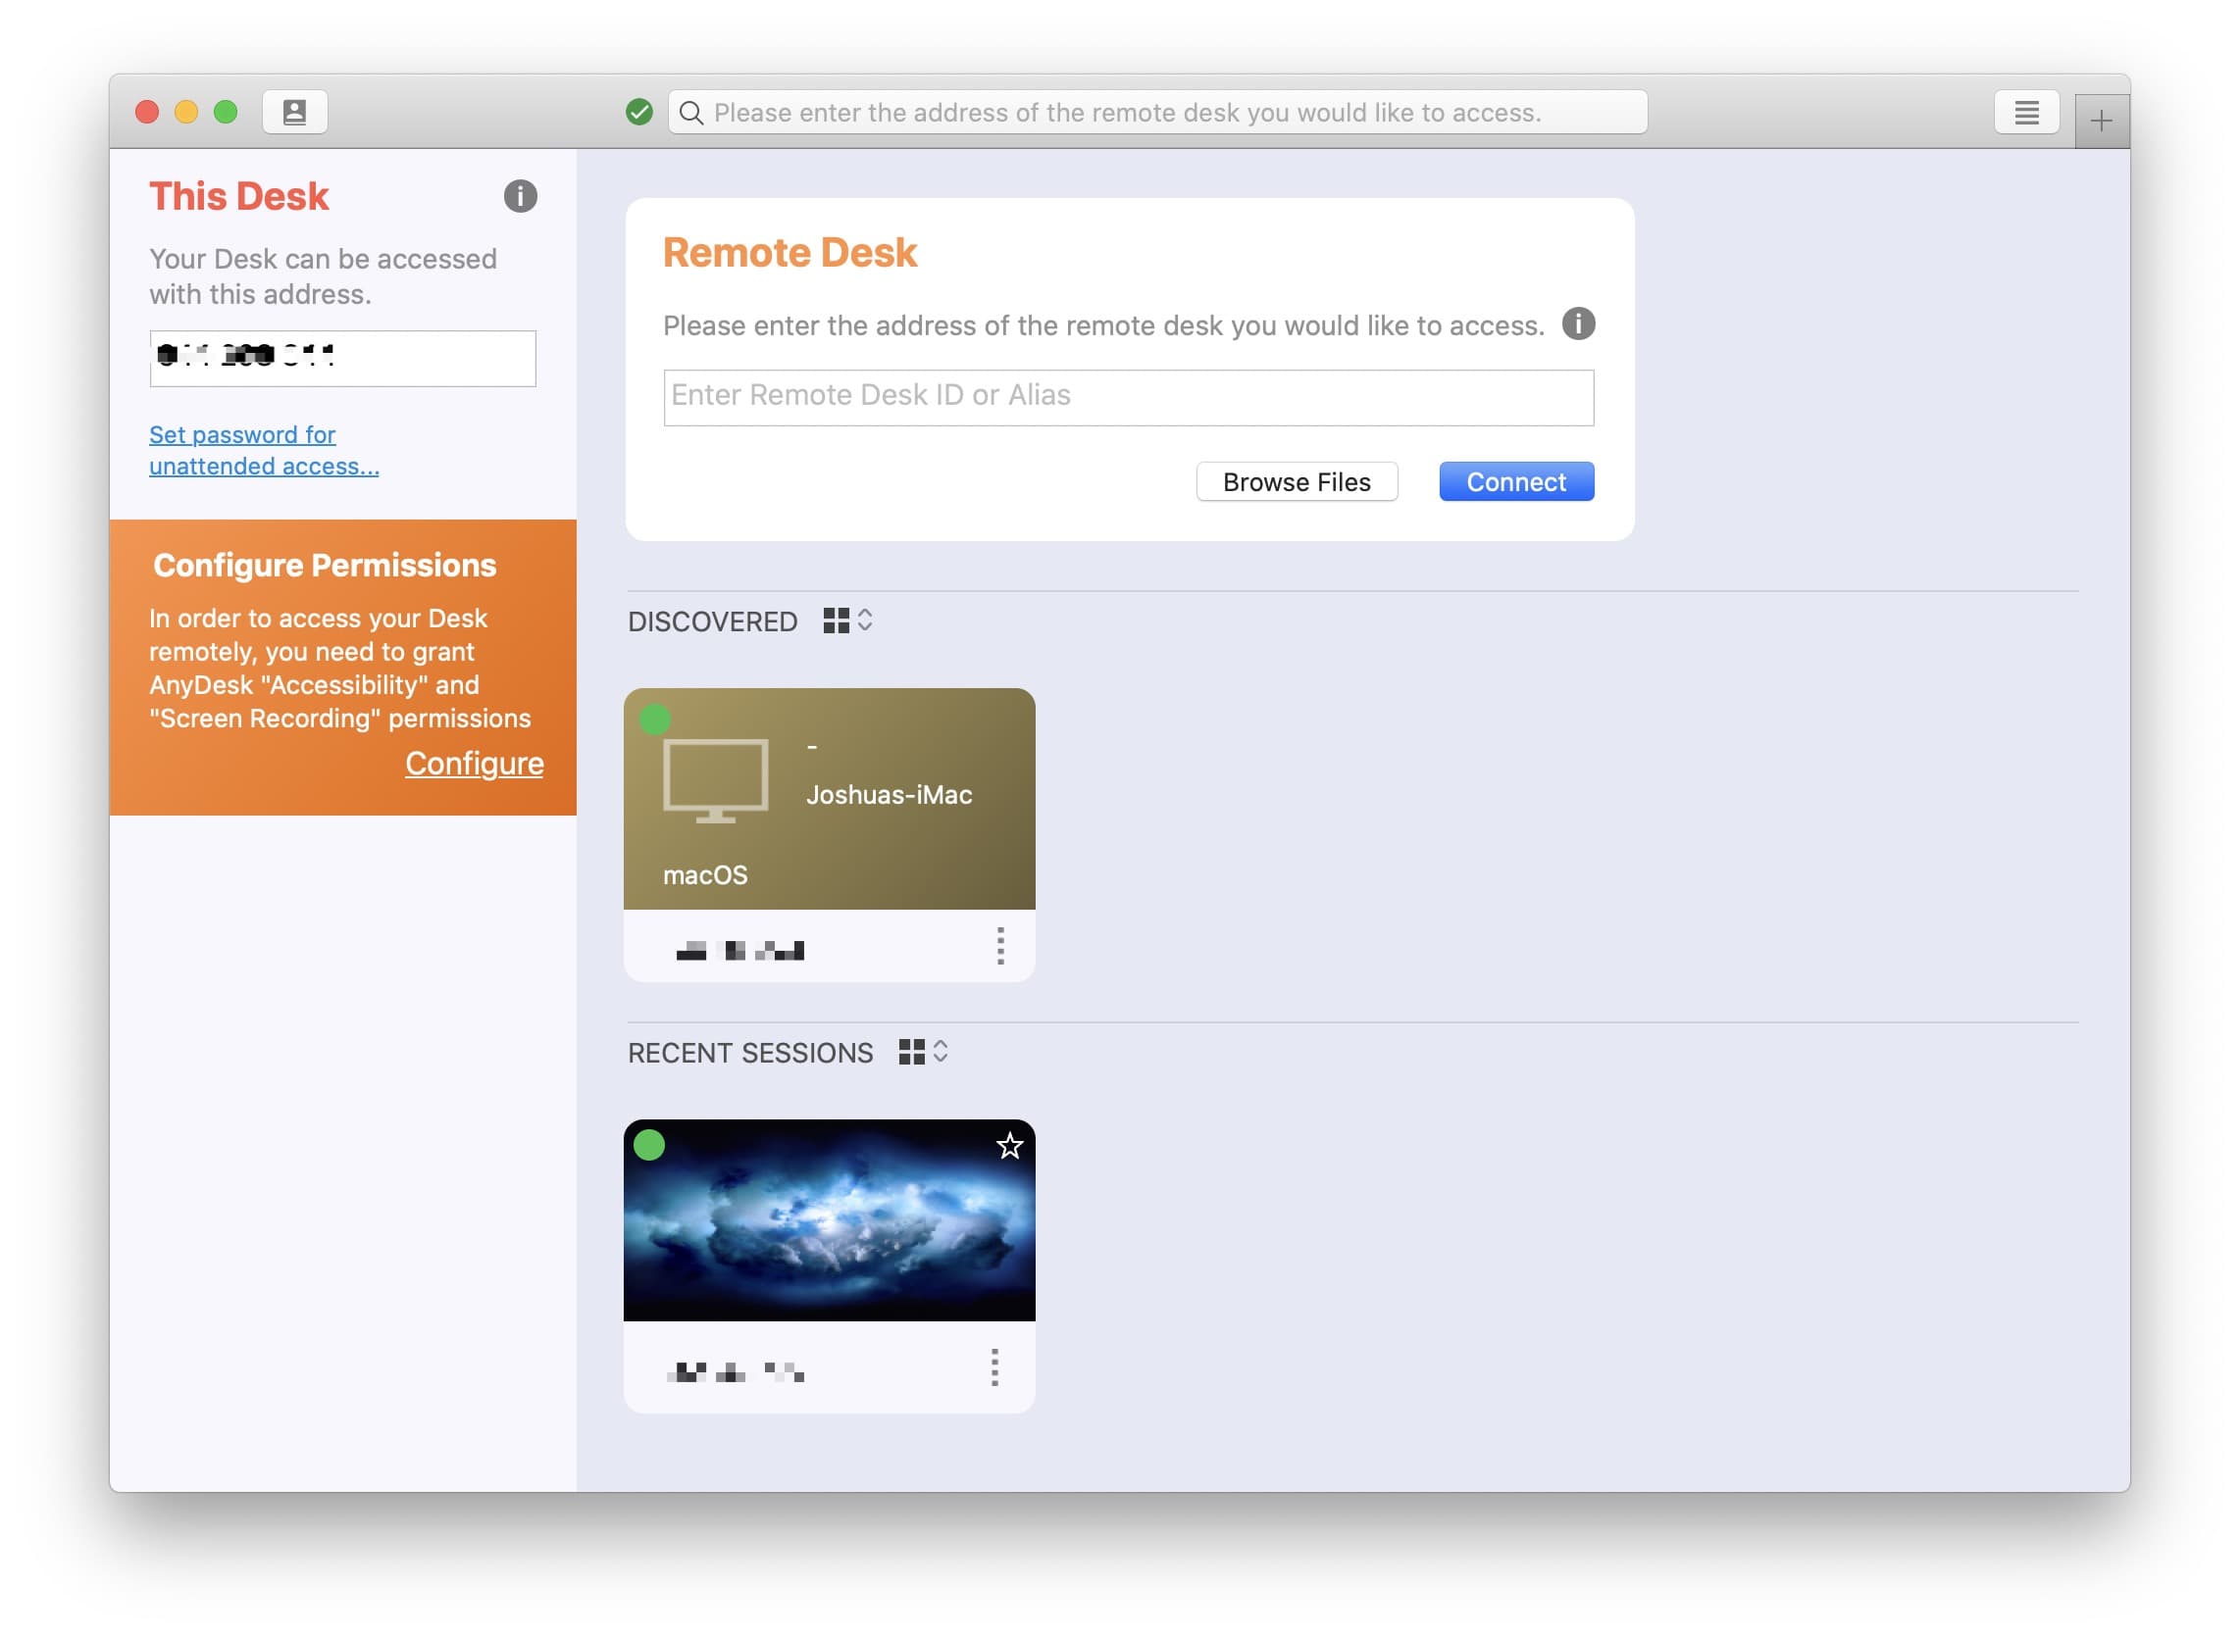Click the green connection status indicator in address bar
2240x1637 pixels.
pyautogui.click(x=647, y=111)
